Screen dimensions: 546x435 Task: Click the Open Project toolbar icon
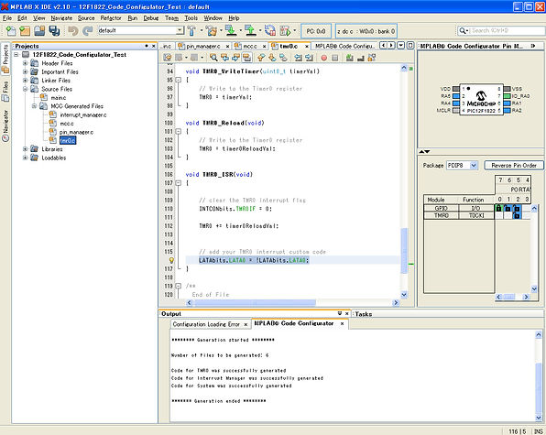pos(39,31)
